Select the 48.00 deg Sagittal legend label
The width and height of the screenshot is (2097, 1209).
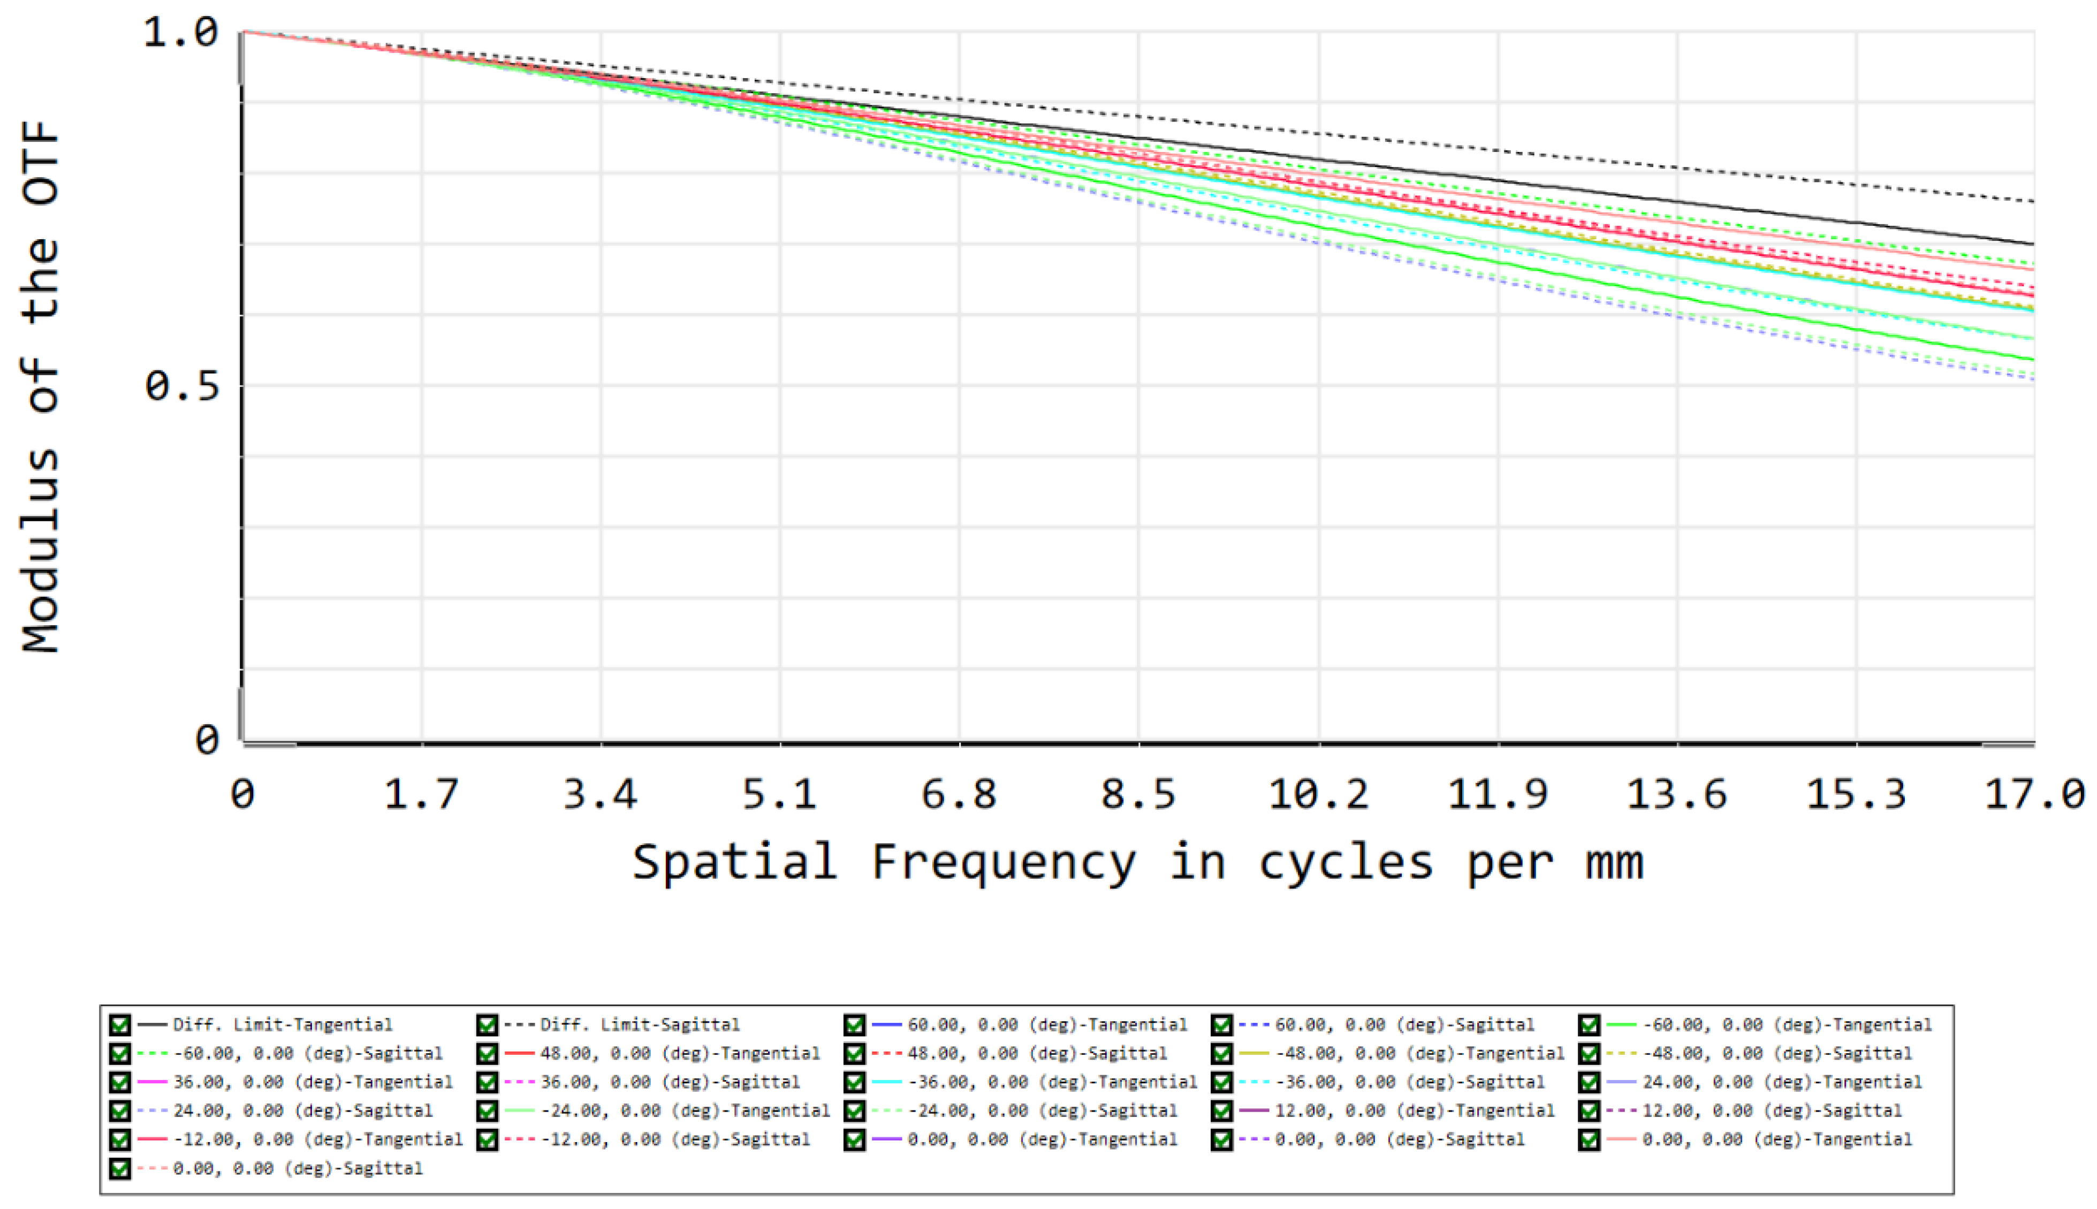1037,1054
